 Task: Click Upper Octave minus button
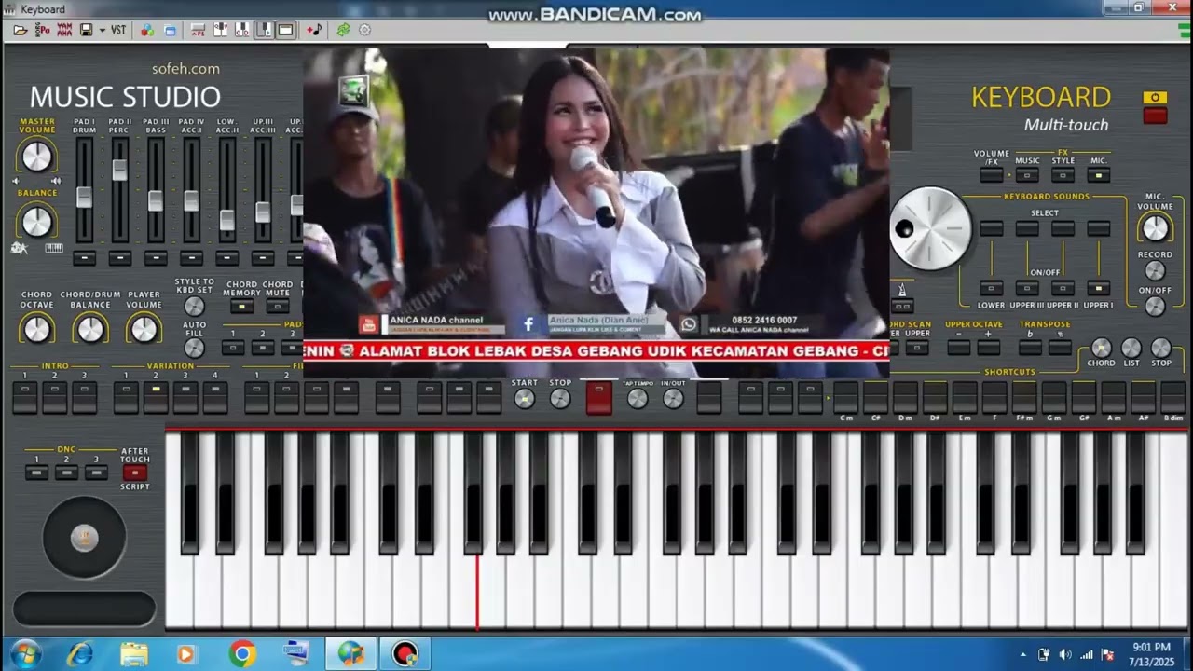[x=958, y=348]
